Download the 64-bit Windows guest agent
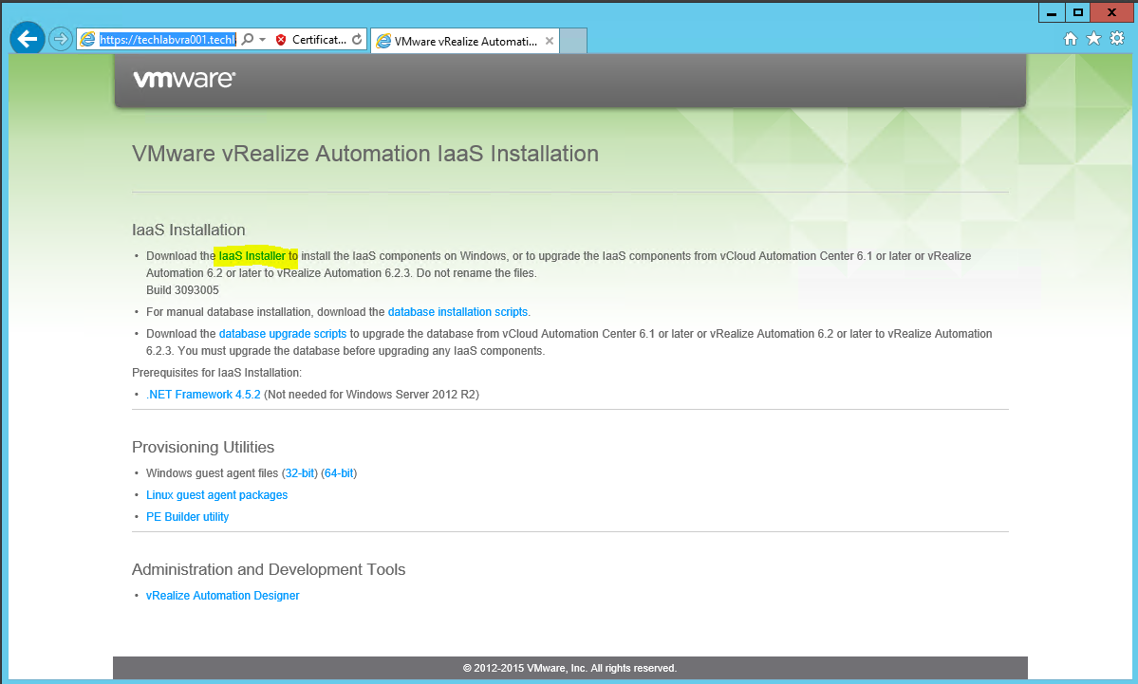 click(x=339, y=473)
